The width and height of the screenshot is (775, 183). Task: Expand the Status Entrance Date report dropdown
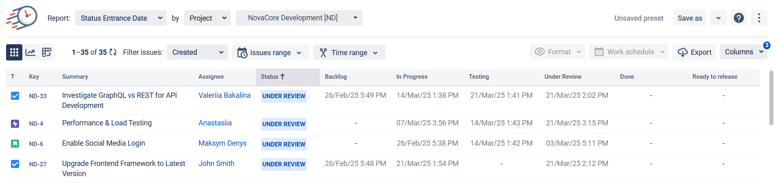[x=121, y=18]
